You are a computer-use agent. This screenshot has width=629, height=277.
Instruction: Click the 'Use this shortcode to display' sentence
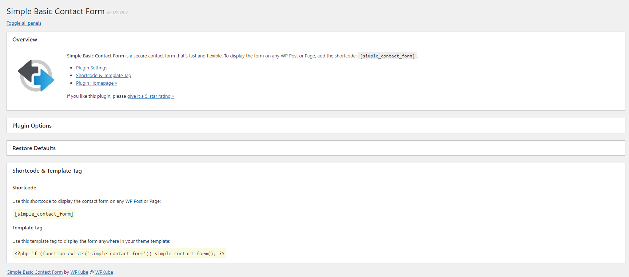[x=87, y=201]
